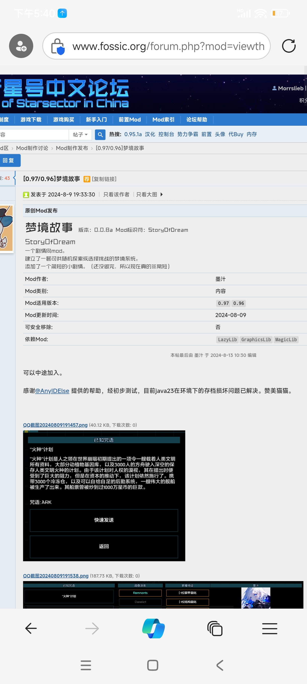Image resolution: width=307 pixels, height=684 pixels.
Task: Tap hot search term 汉化
Action: [150, 134]
